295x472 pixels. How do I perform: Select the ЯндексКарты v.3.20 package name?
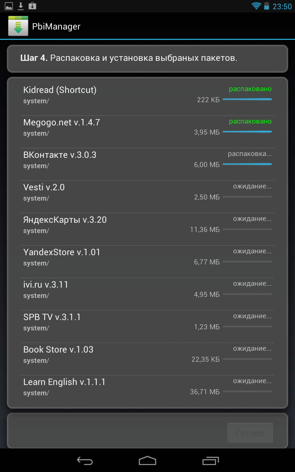point(65,220)
